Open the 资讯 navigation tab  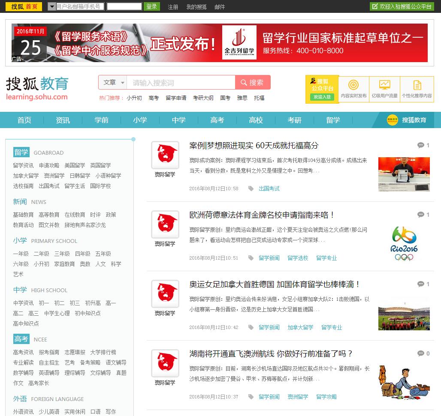pyautogui.click(x=63, y=120)
